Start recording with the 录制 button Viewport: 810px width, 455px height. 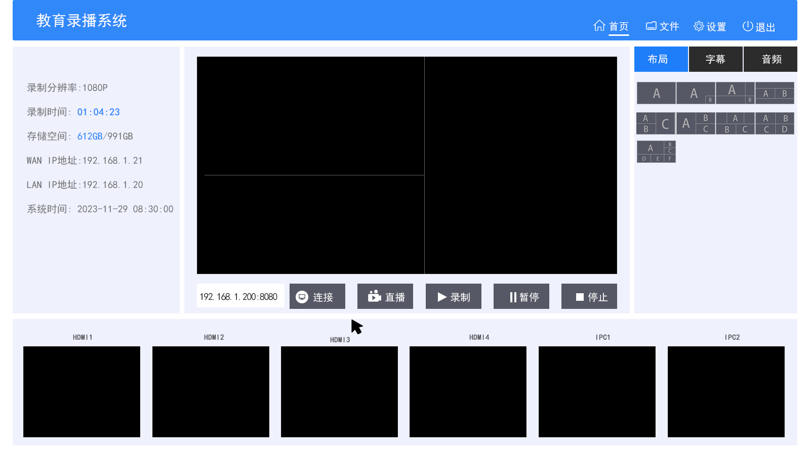(x=454, y=297)
